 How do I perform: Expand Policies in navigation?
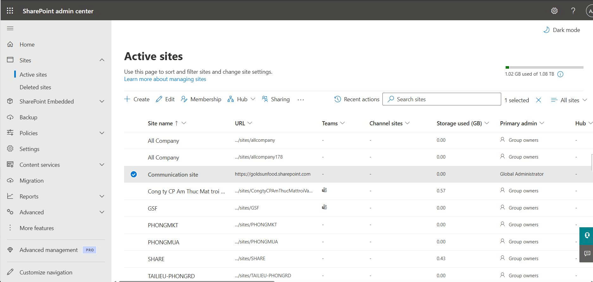[102, 133]
